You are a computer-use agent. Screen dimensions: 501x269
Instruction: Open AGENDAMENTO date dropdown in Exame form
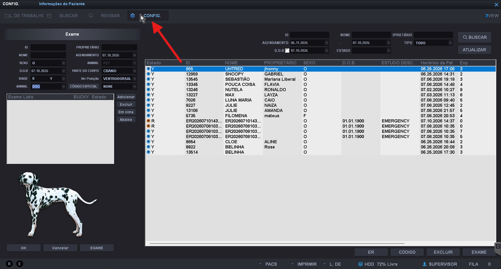point(135,55)
